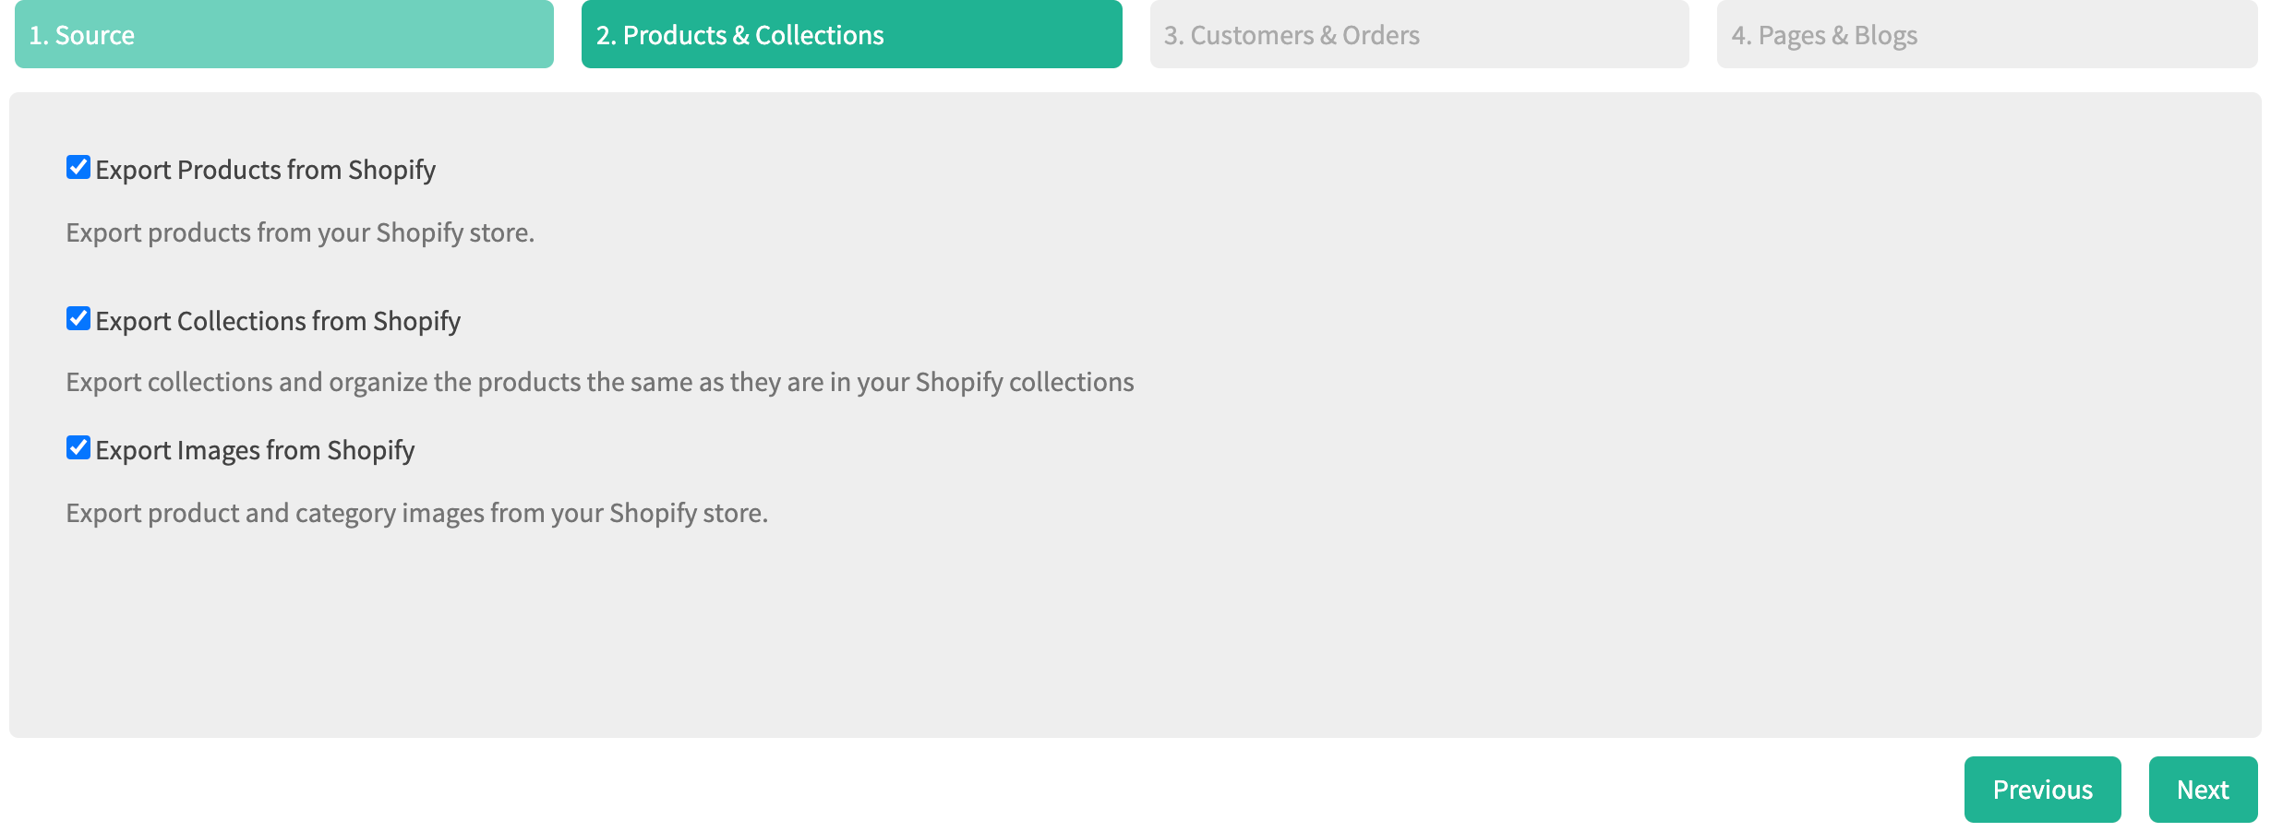
Task: Click the 'Export products from your Shopify store.' description
Action: [300, 232]
